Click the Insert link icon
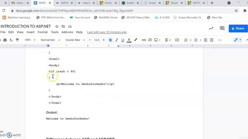 (144, 40)
